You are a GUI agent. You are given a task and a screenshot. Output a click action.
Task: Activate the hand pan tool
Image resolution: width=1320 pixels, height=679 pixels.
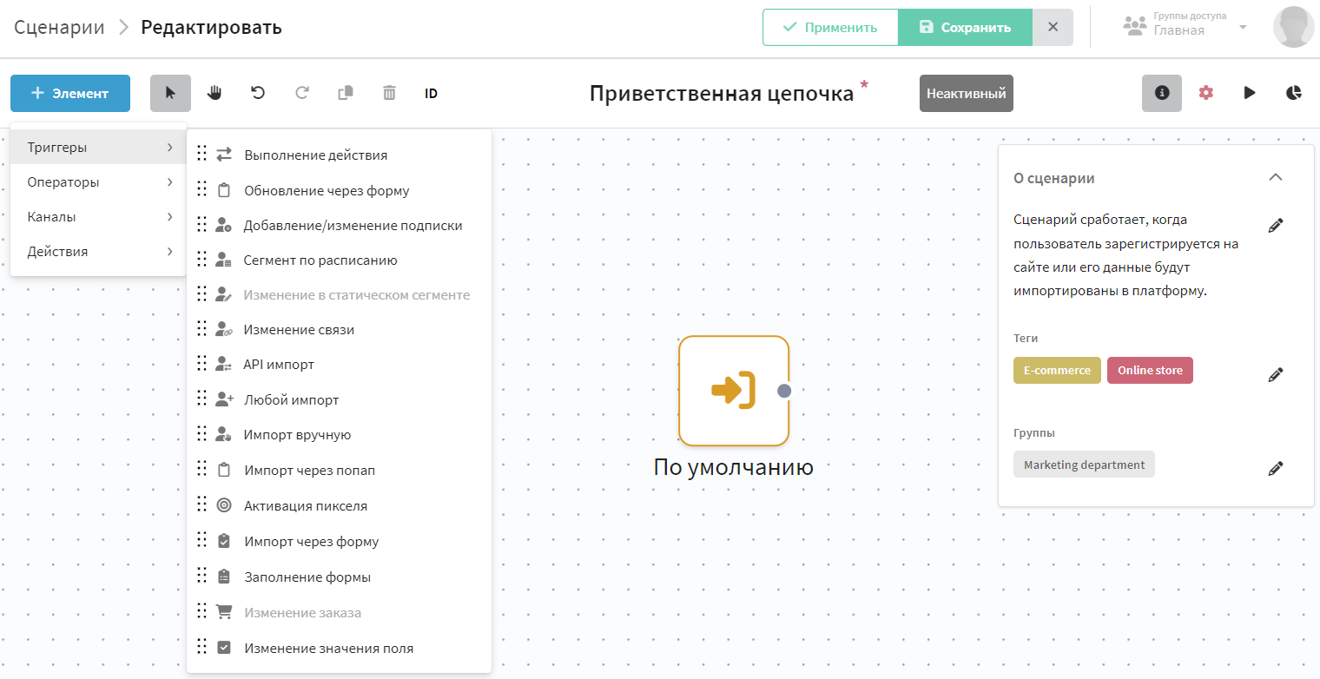coord(214,93)
